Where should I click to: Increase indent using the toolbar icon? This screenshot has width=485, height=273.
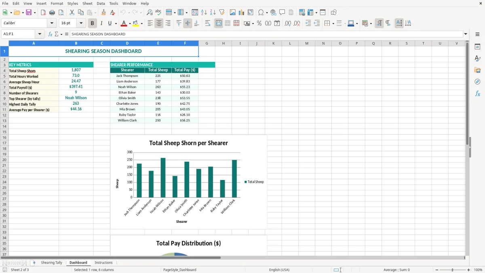click(x=308, y=23)
